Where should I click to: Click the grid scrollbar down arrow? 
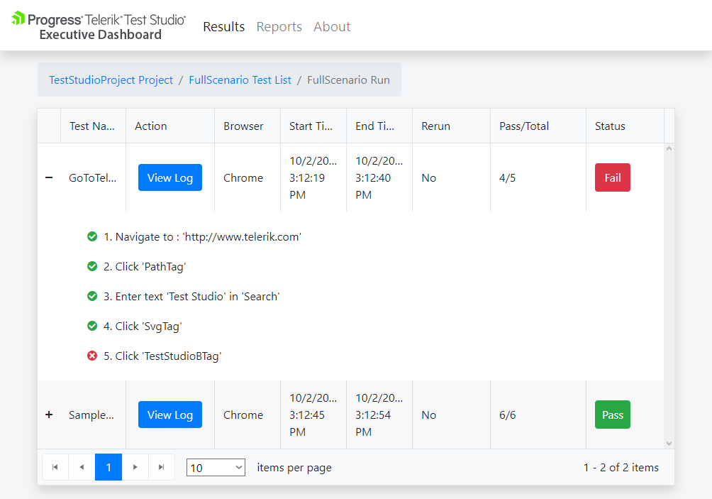[x=669, y=444]
